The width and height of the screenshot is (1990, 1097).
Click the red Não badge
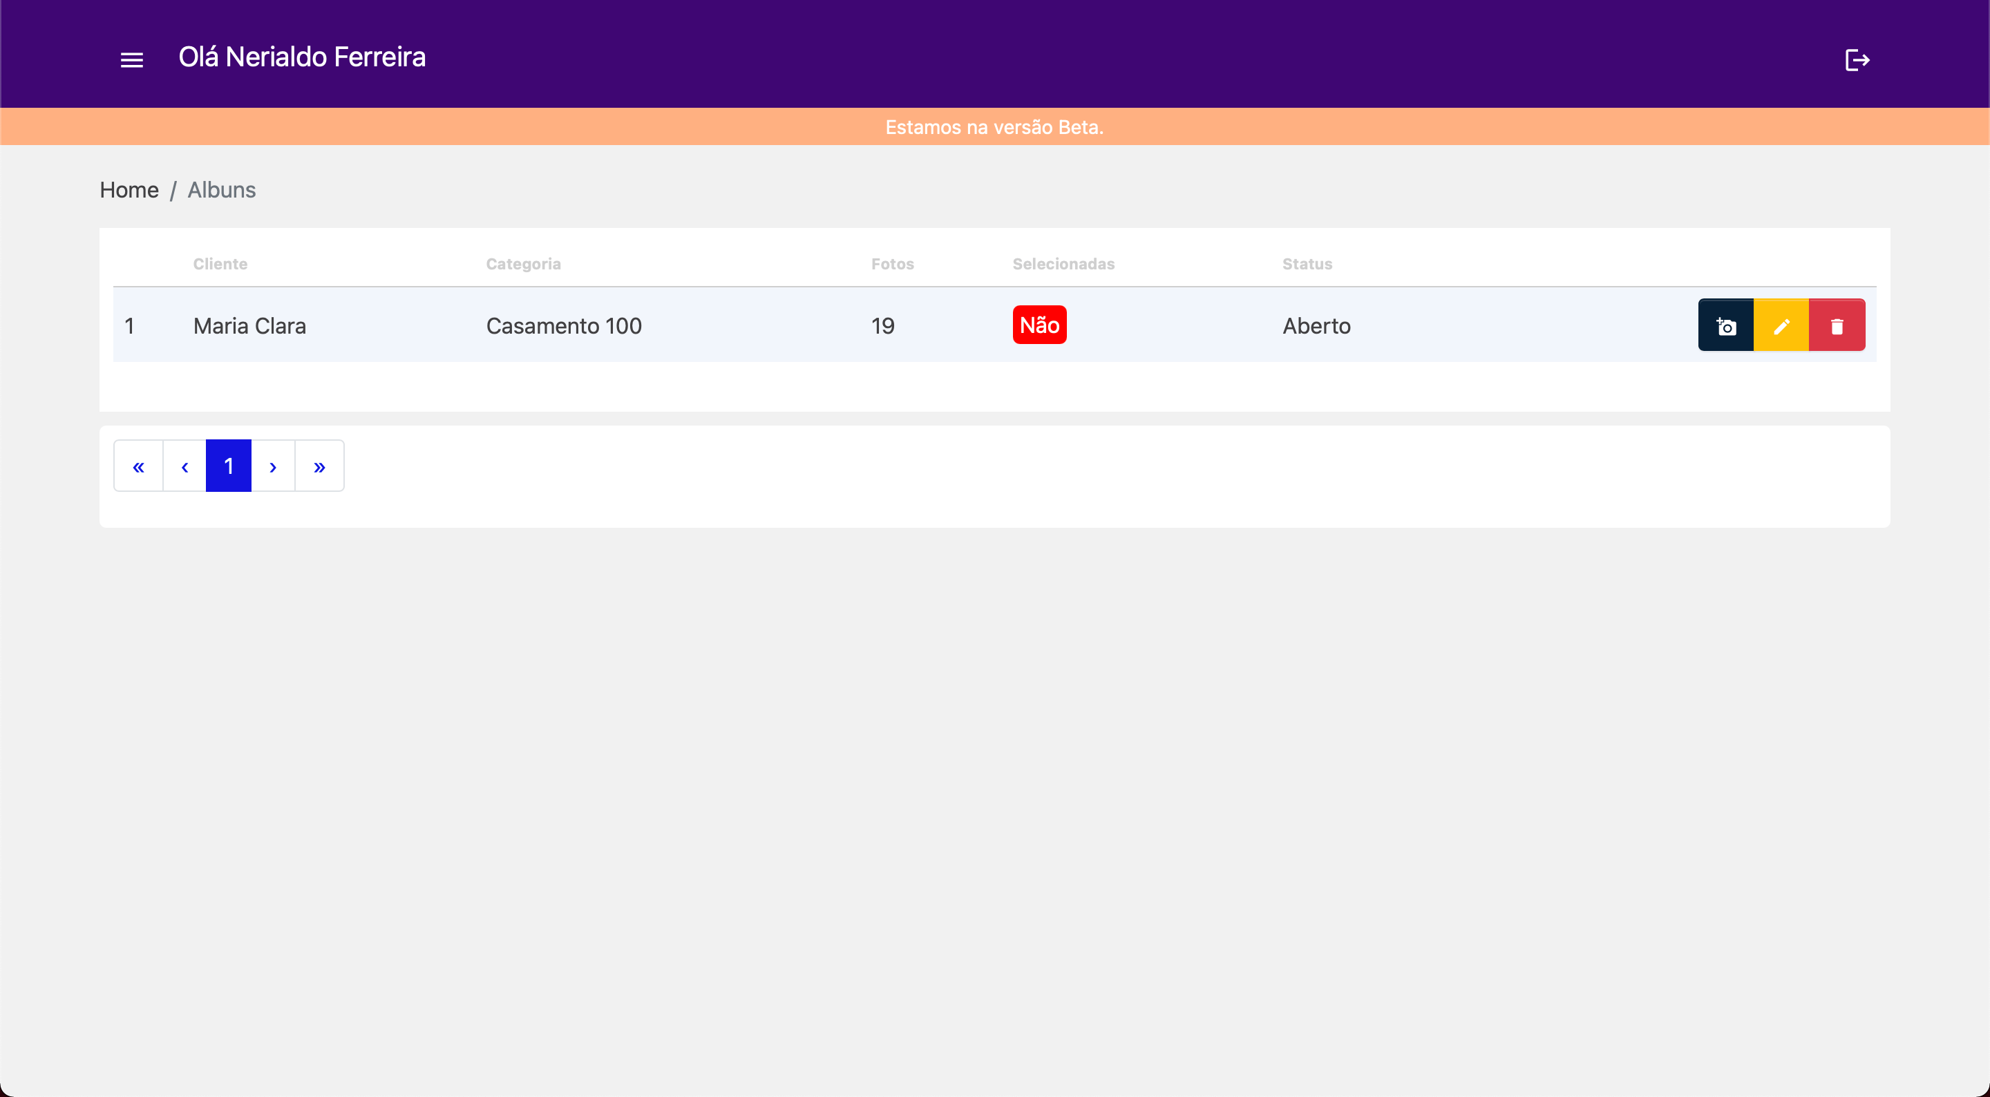(x=1039, y=325)
